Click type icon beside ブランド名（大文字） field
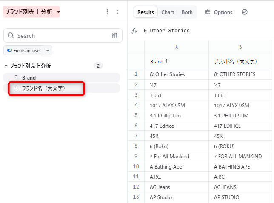Viewport: 274px width, 203px height. pyautogui.click(x=16, y=88)
